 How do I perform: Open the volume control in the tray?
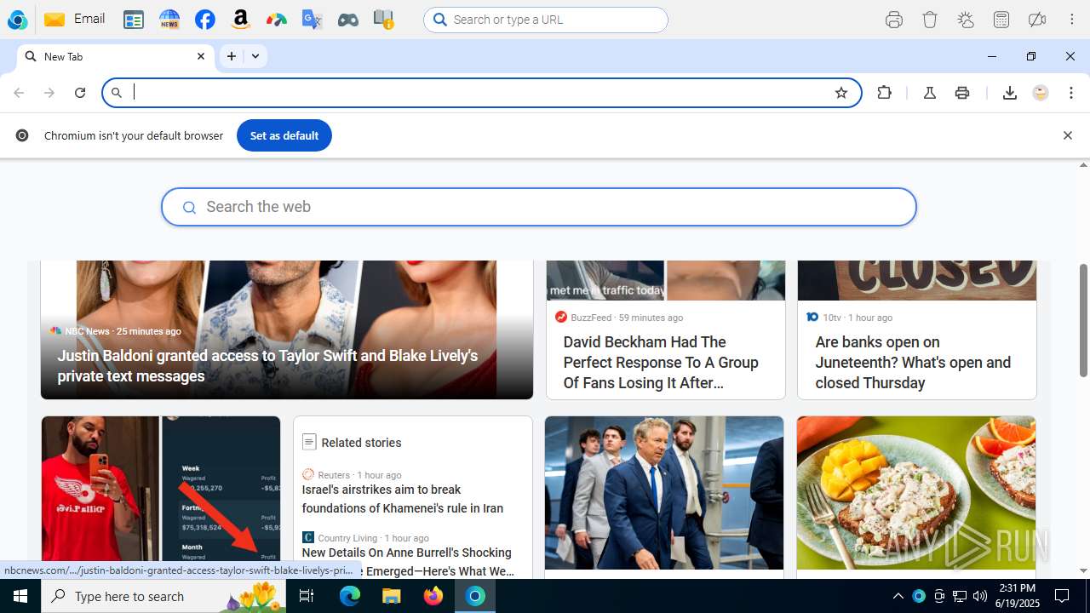pyautogui.click(x=979, y=596)
